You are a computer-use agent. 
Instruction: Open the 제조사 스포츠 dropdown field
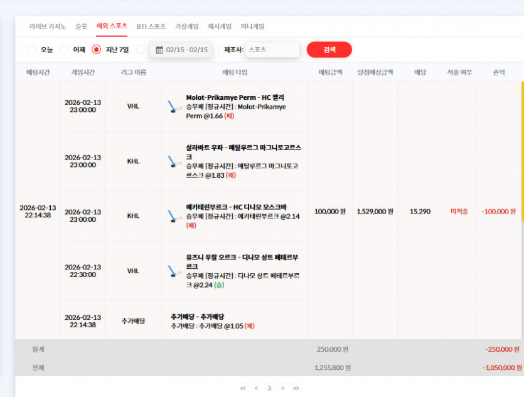coord(272,50)
